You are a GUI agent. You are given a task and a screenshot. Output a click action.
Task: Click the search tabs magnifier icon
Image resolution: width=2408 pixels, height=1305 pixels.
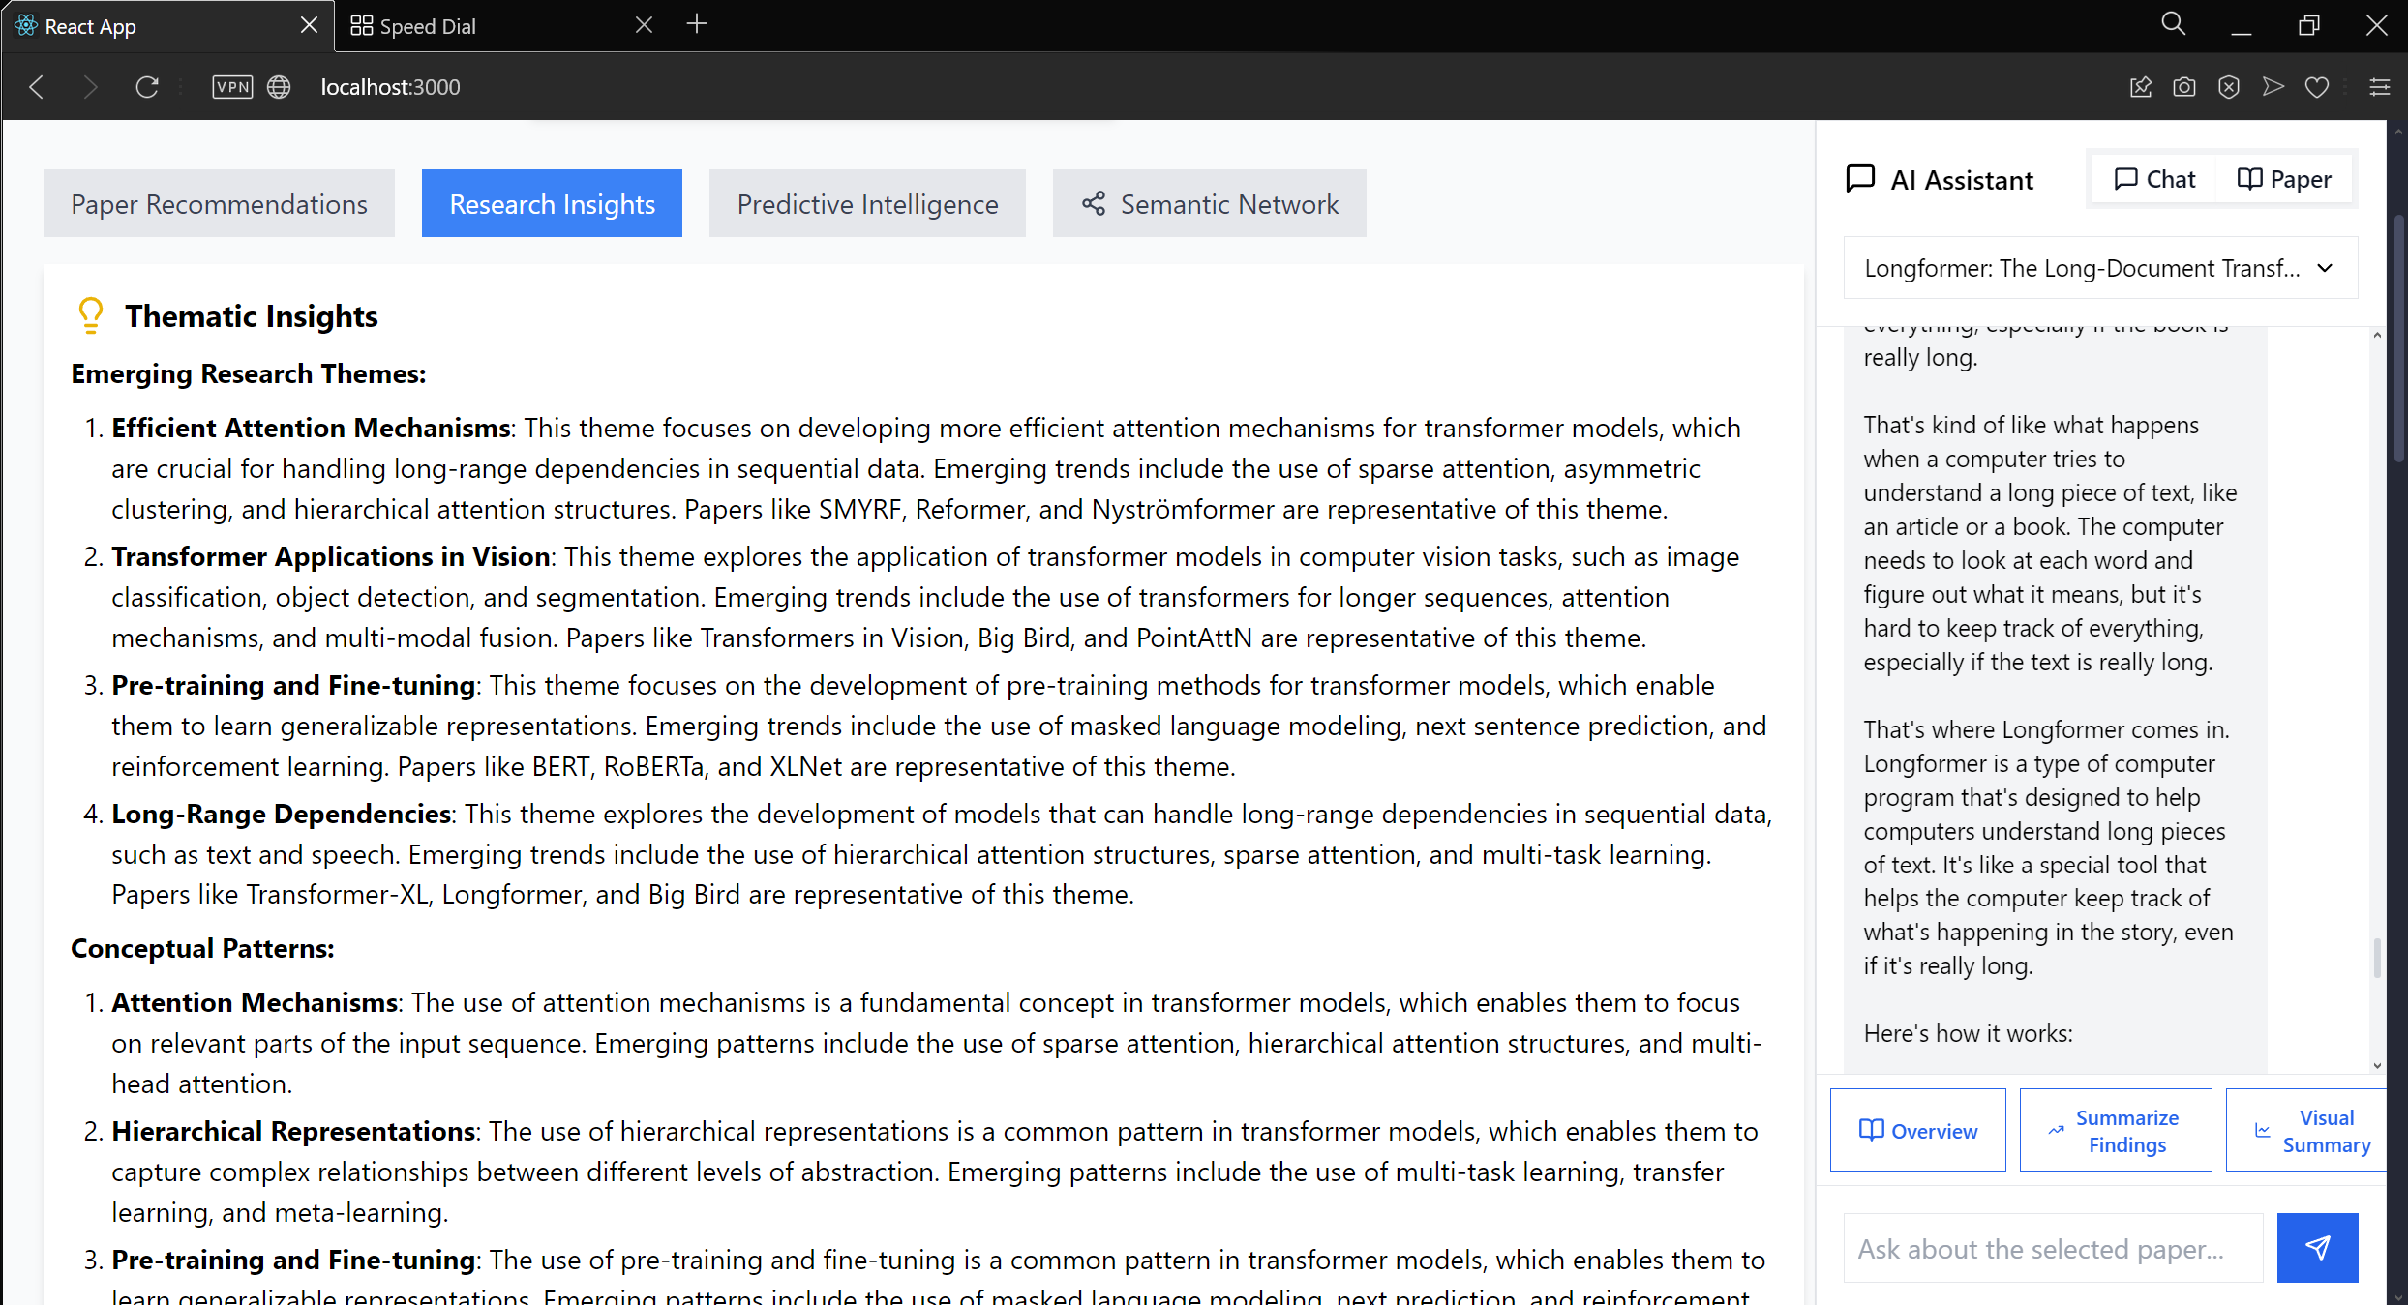[2173, 24]
